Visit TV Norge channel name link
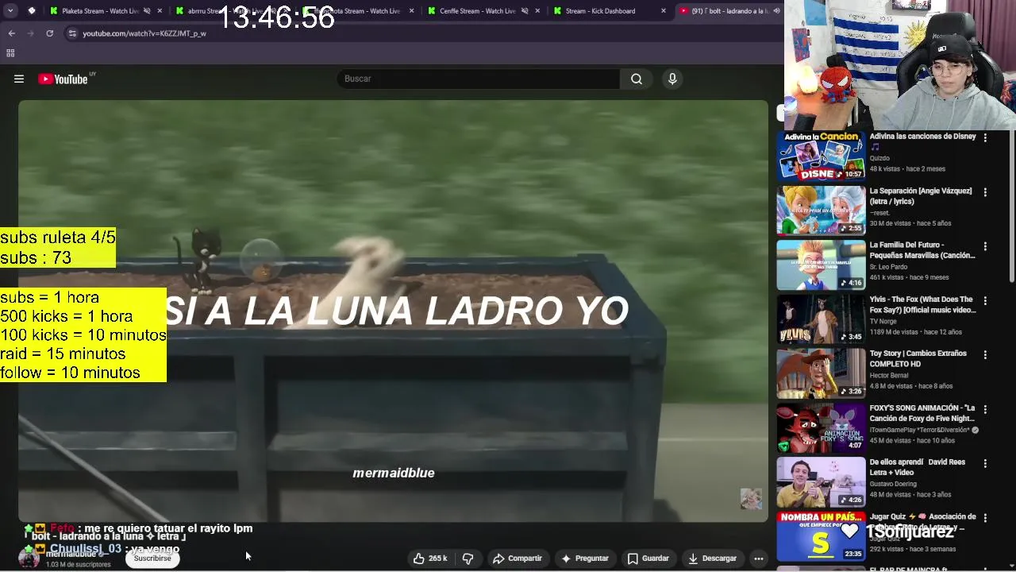This screenshot has height=572, width=1016. (883, 321)
